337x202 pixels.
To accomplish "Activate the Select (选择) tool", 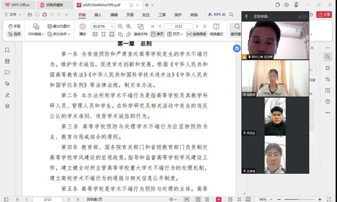I will point(14,34).
